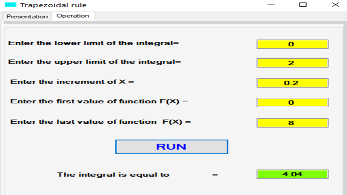The height and width of the screenshot is (195, 347).
Task: Click the window title text 'Trapezoidal rule'
Action: coord(53,5)
